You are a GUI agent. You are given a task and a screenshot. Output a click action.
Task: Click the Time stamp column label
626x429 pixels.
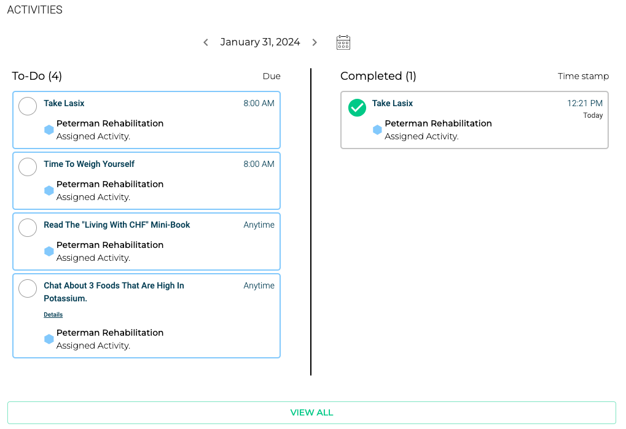point(583,76)
